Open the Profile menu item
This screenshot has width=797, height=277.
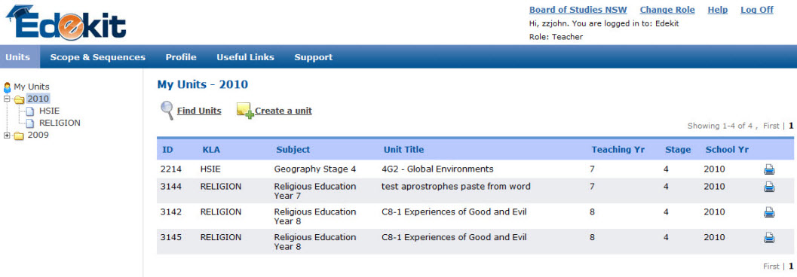pos(181,57)
